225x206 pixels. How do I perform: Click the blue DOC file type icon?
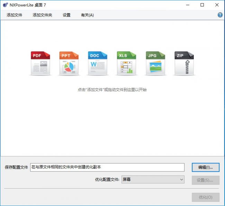click(98, 63)
